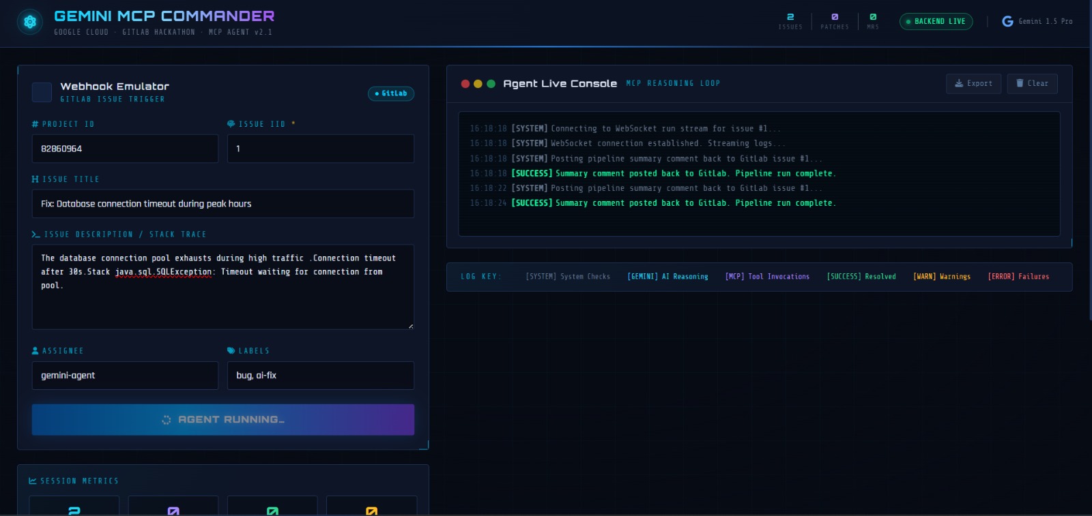Click the Backend Live status pill
The height and width of the screenshot is (516, 1092).
(936, 22)
